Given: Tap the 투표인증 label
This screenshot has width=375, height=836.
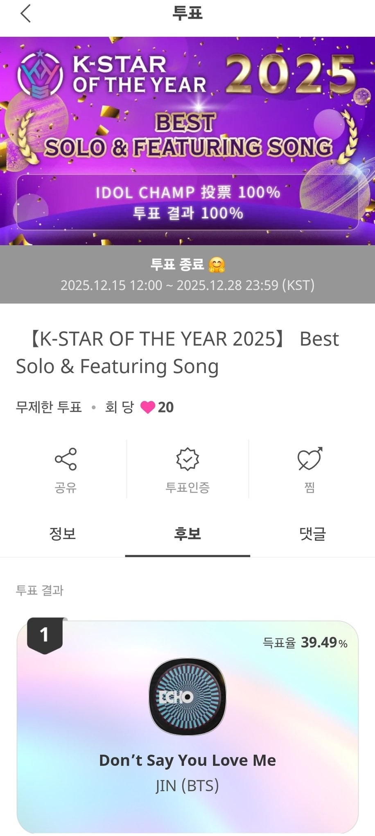Looking at the screenshot, I should (187, 487).
